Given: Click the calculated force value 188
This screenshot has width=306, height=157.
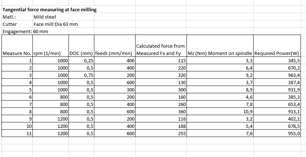Looking at the screenshot, I should (x=161, y=126).
